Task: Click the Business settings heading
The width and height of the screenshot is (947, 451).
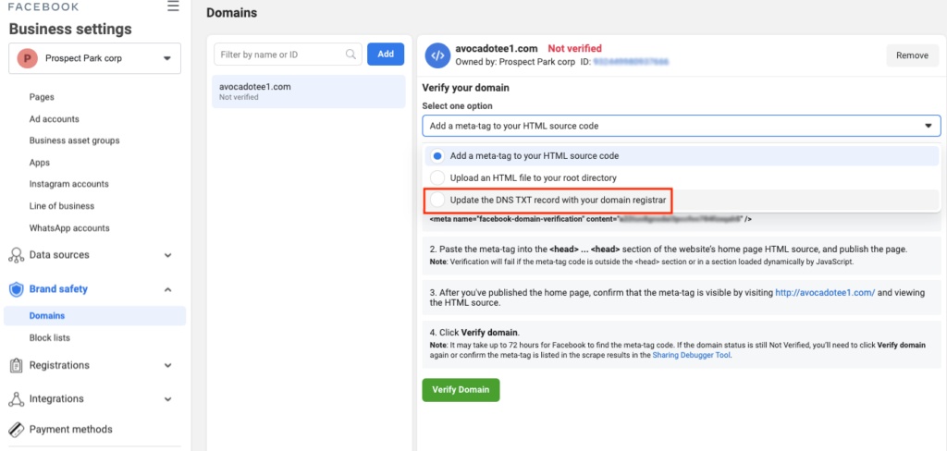Action: click(x=70, y=29)
